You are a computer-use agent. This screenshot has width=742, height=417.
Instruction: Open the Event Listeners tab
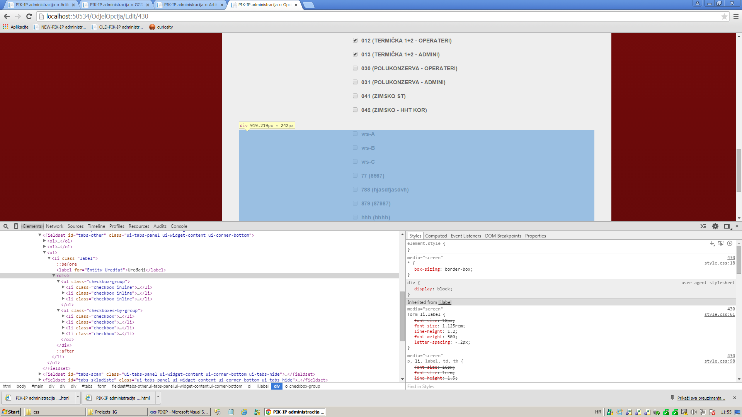(x=466, y=236)
